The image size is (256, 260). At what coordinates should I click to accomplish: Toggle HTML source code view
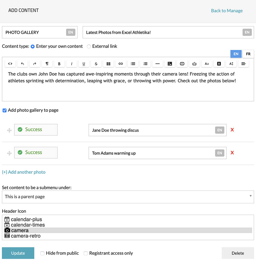pos(10,64)
